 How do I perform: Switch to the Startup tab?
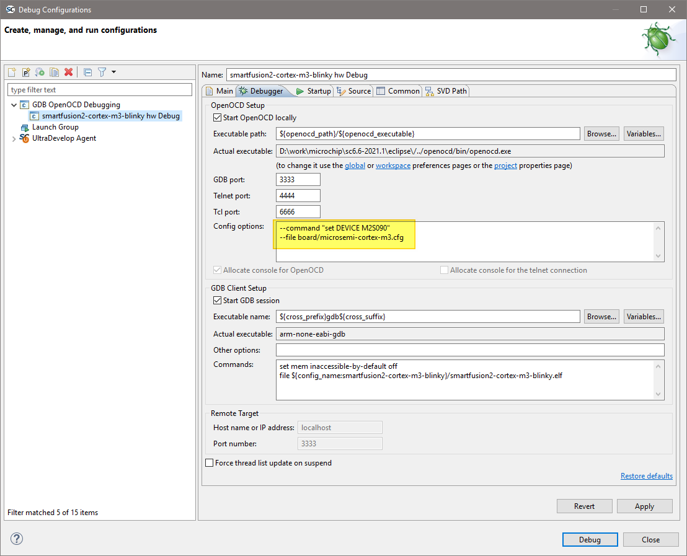coord(314,90)
